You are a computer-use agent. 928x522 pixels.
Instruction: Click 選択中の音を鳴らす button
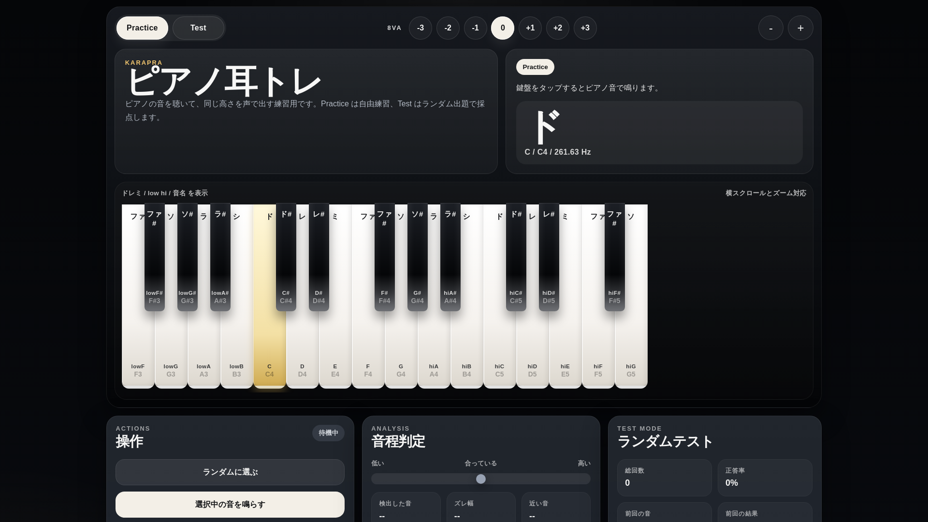230,505
